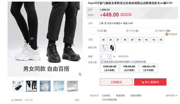
Task: Decrease quantity with the down arrow
Action: (110, 58)
